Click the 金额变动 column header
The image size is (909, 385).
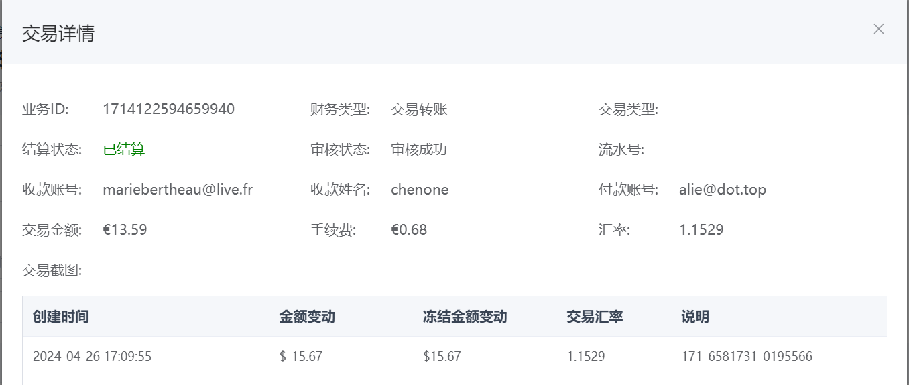click(x=307, y=317)
